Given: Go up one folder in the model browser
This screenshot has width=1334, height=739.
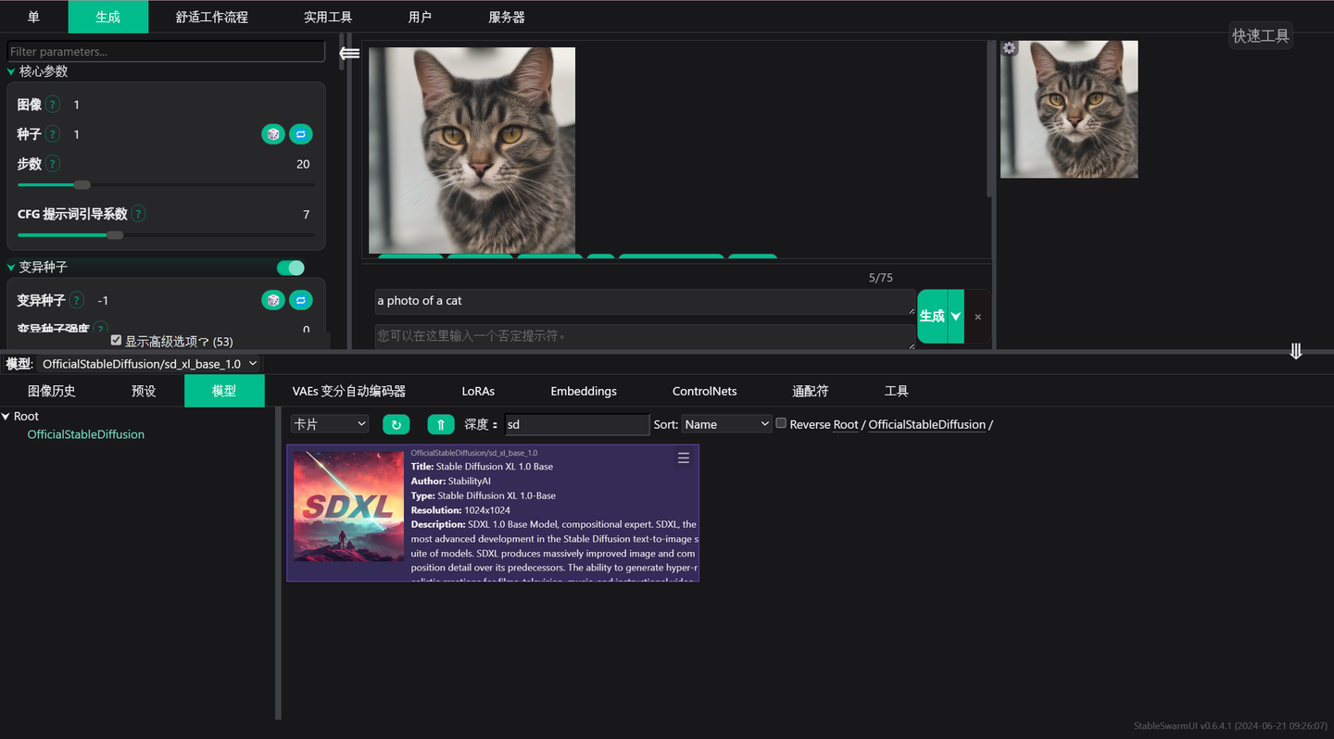Looking at the screenshot, I should [441, 424].
